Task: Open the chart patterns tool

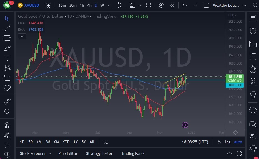Action: (7, 68)
